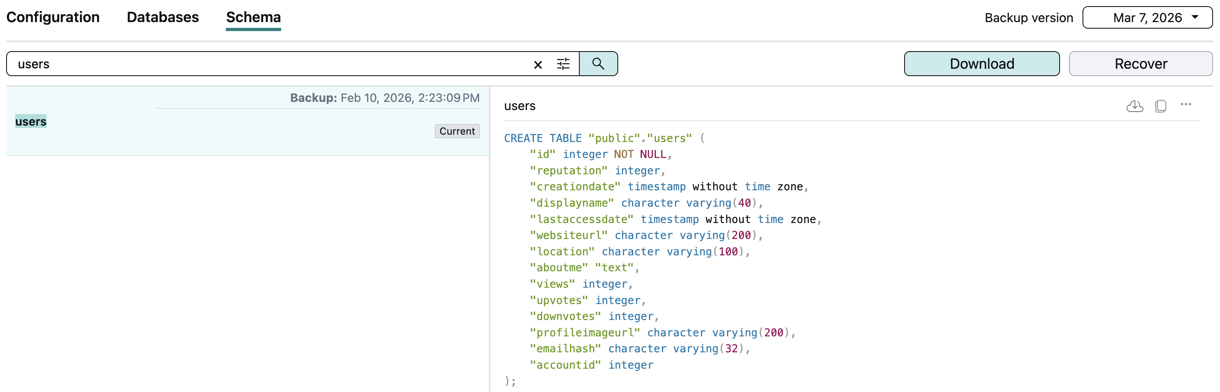Select the users table in results list
The image size is (1220, 392).
[31, 122]
